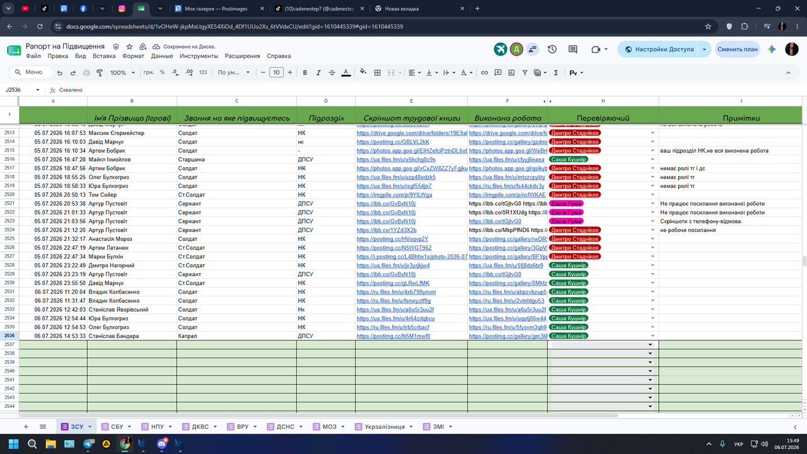Click the insert chart icon

(511, 73)
